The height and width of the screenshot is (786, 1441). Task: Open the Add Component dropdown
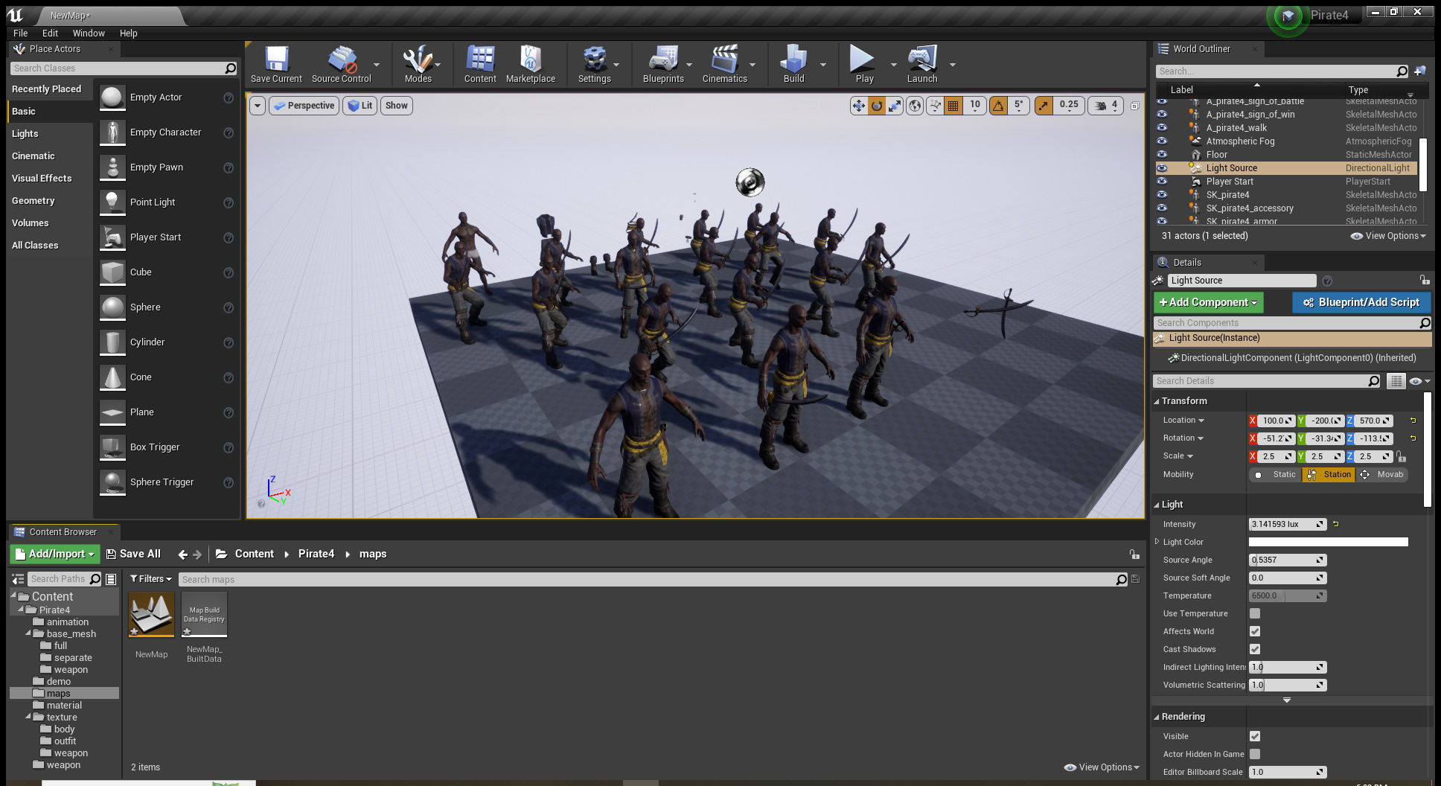(1208, 302)
